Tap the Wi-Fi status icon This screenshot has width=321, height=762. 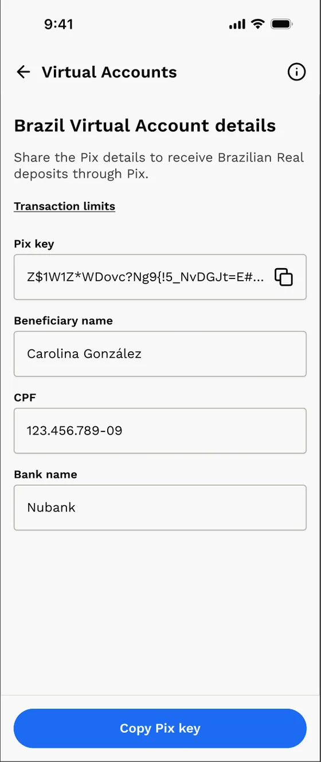pos(258,24)
